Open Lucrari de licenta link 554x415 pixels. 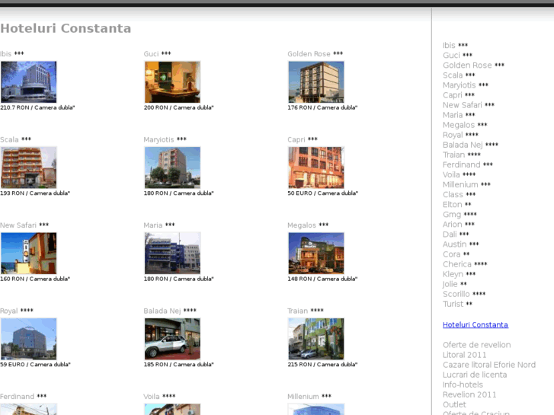475,375
